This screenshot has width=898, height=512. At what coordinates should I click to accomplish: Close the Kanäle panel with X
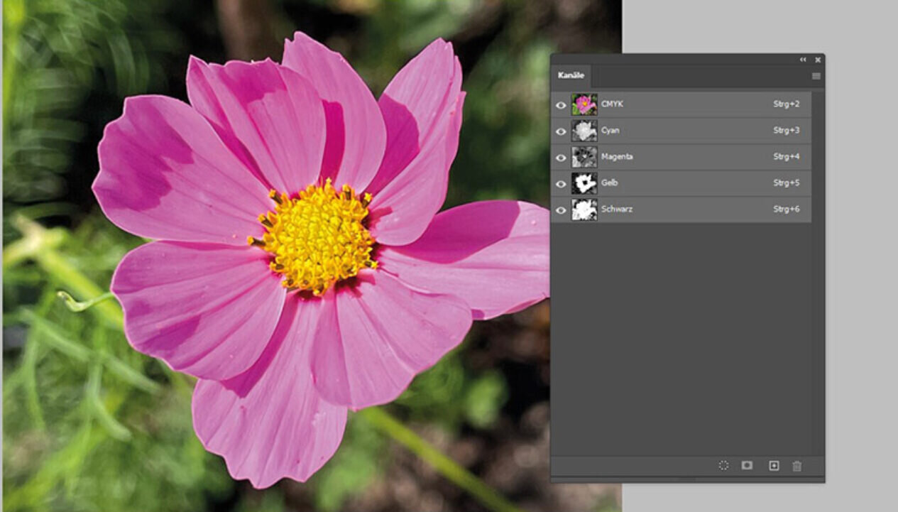click(818, 60)
